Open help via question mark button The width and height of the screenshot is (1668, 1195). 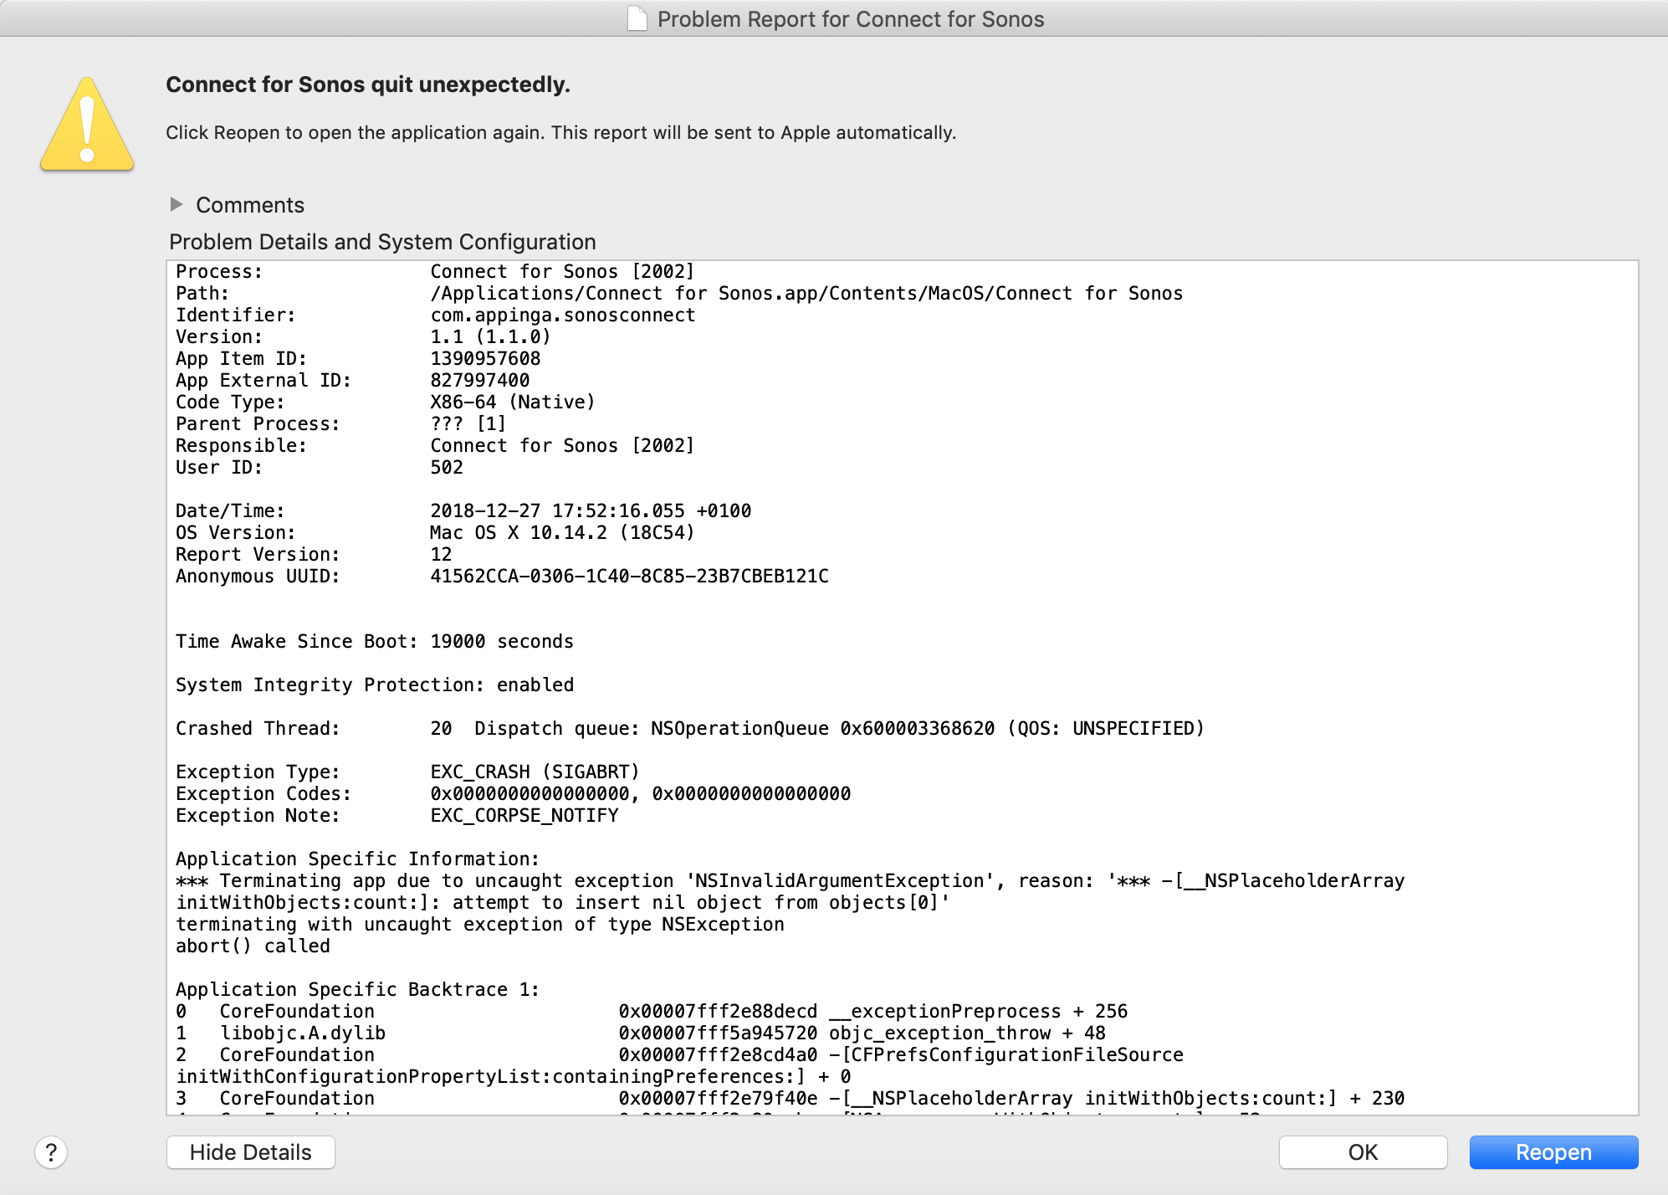[51, 1152]
